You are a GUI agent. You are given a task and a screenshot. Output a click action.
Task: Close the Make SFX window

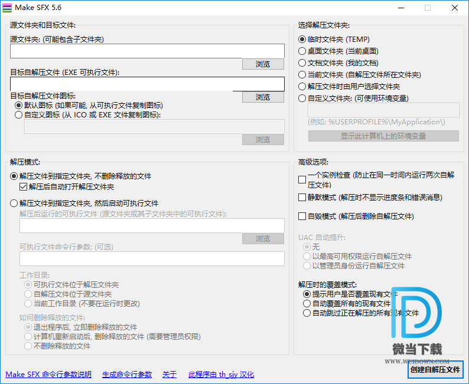click(455, 8)
